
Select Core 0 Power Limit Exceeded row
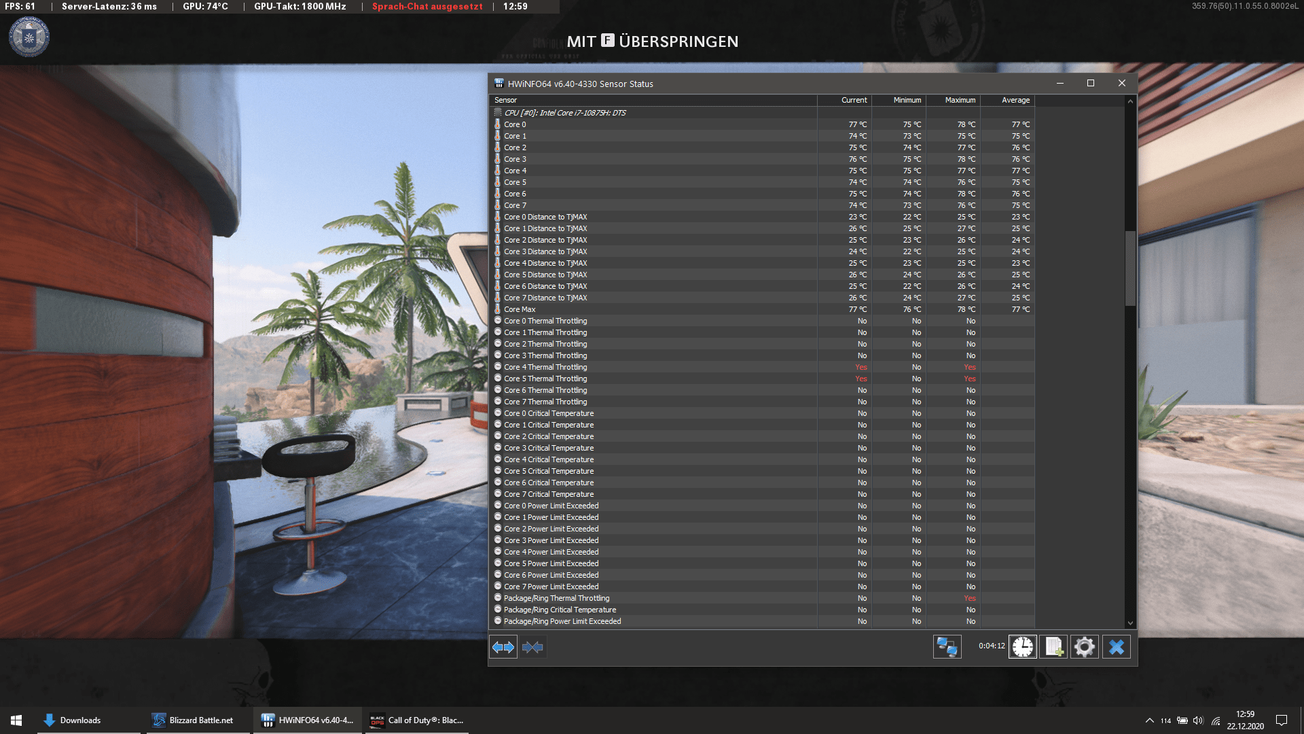pos(762,506)
